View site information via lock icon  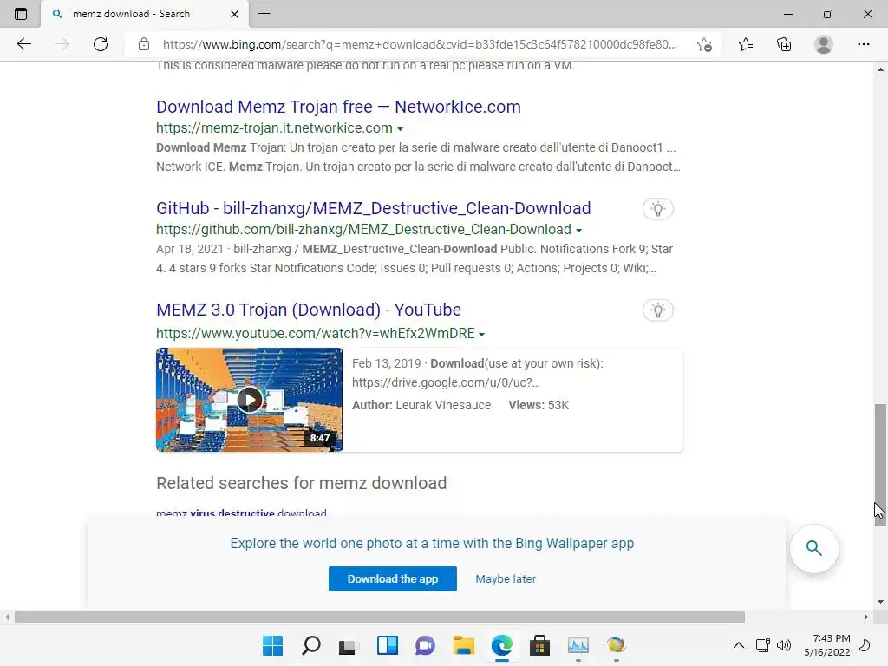pyautogui.click(x=144, y=44)
